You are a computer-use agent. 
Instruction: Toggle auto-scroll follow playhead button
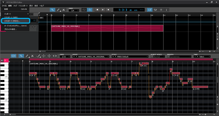coord(90,10)
